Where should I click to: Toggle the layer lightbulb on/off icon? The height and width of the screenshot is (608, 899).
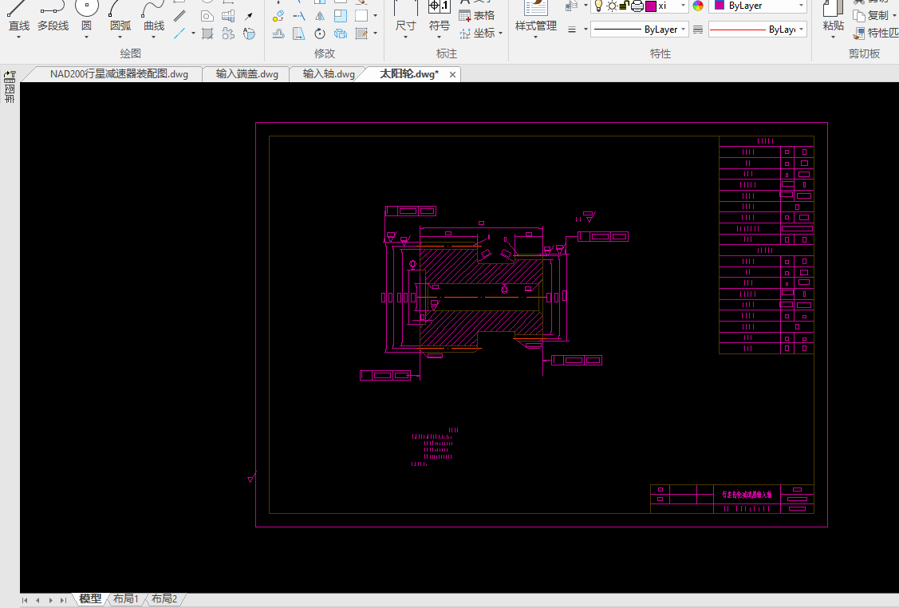pyautogui.click(x=598, y=6)
